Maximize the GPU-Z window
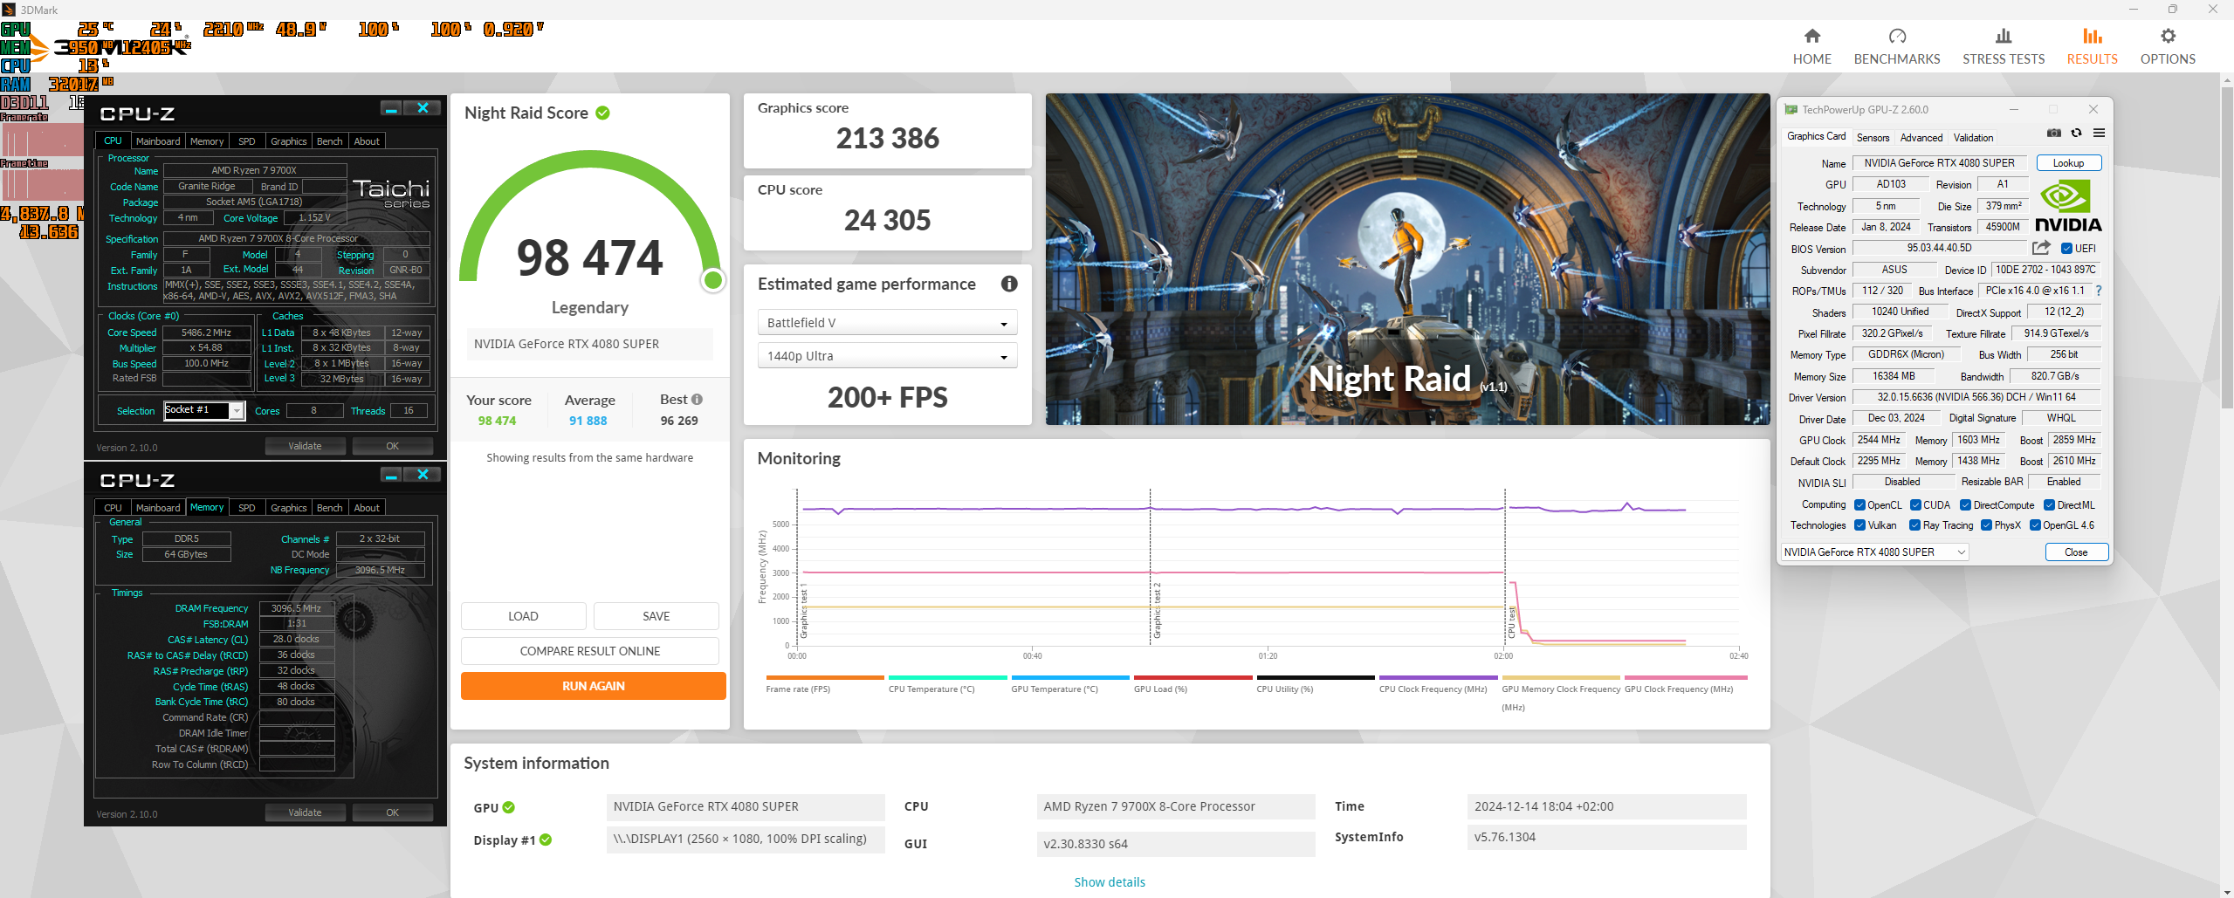2234x898 pixels. click(2053, 109)
